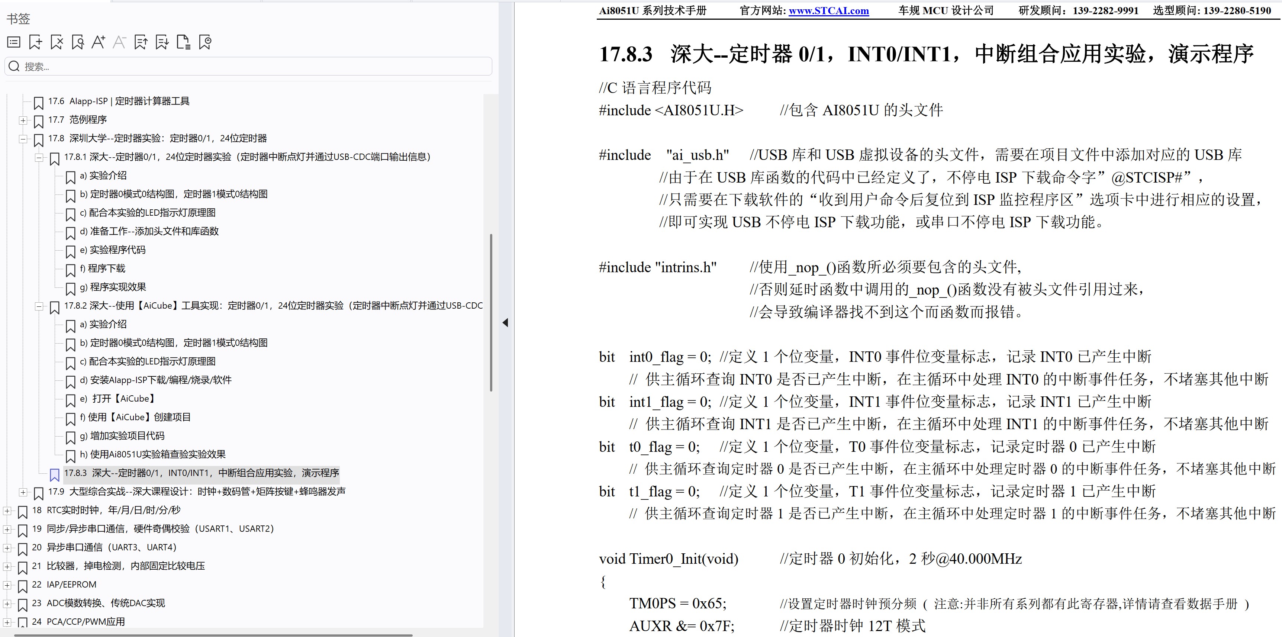
Task: Open bookmark 'e) 打开【AiCube】'
Action: pos(118,399)
